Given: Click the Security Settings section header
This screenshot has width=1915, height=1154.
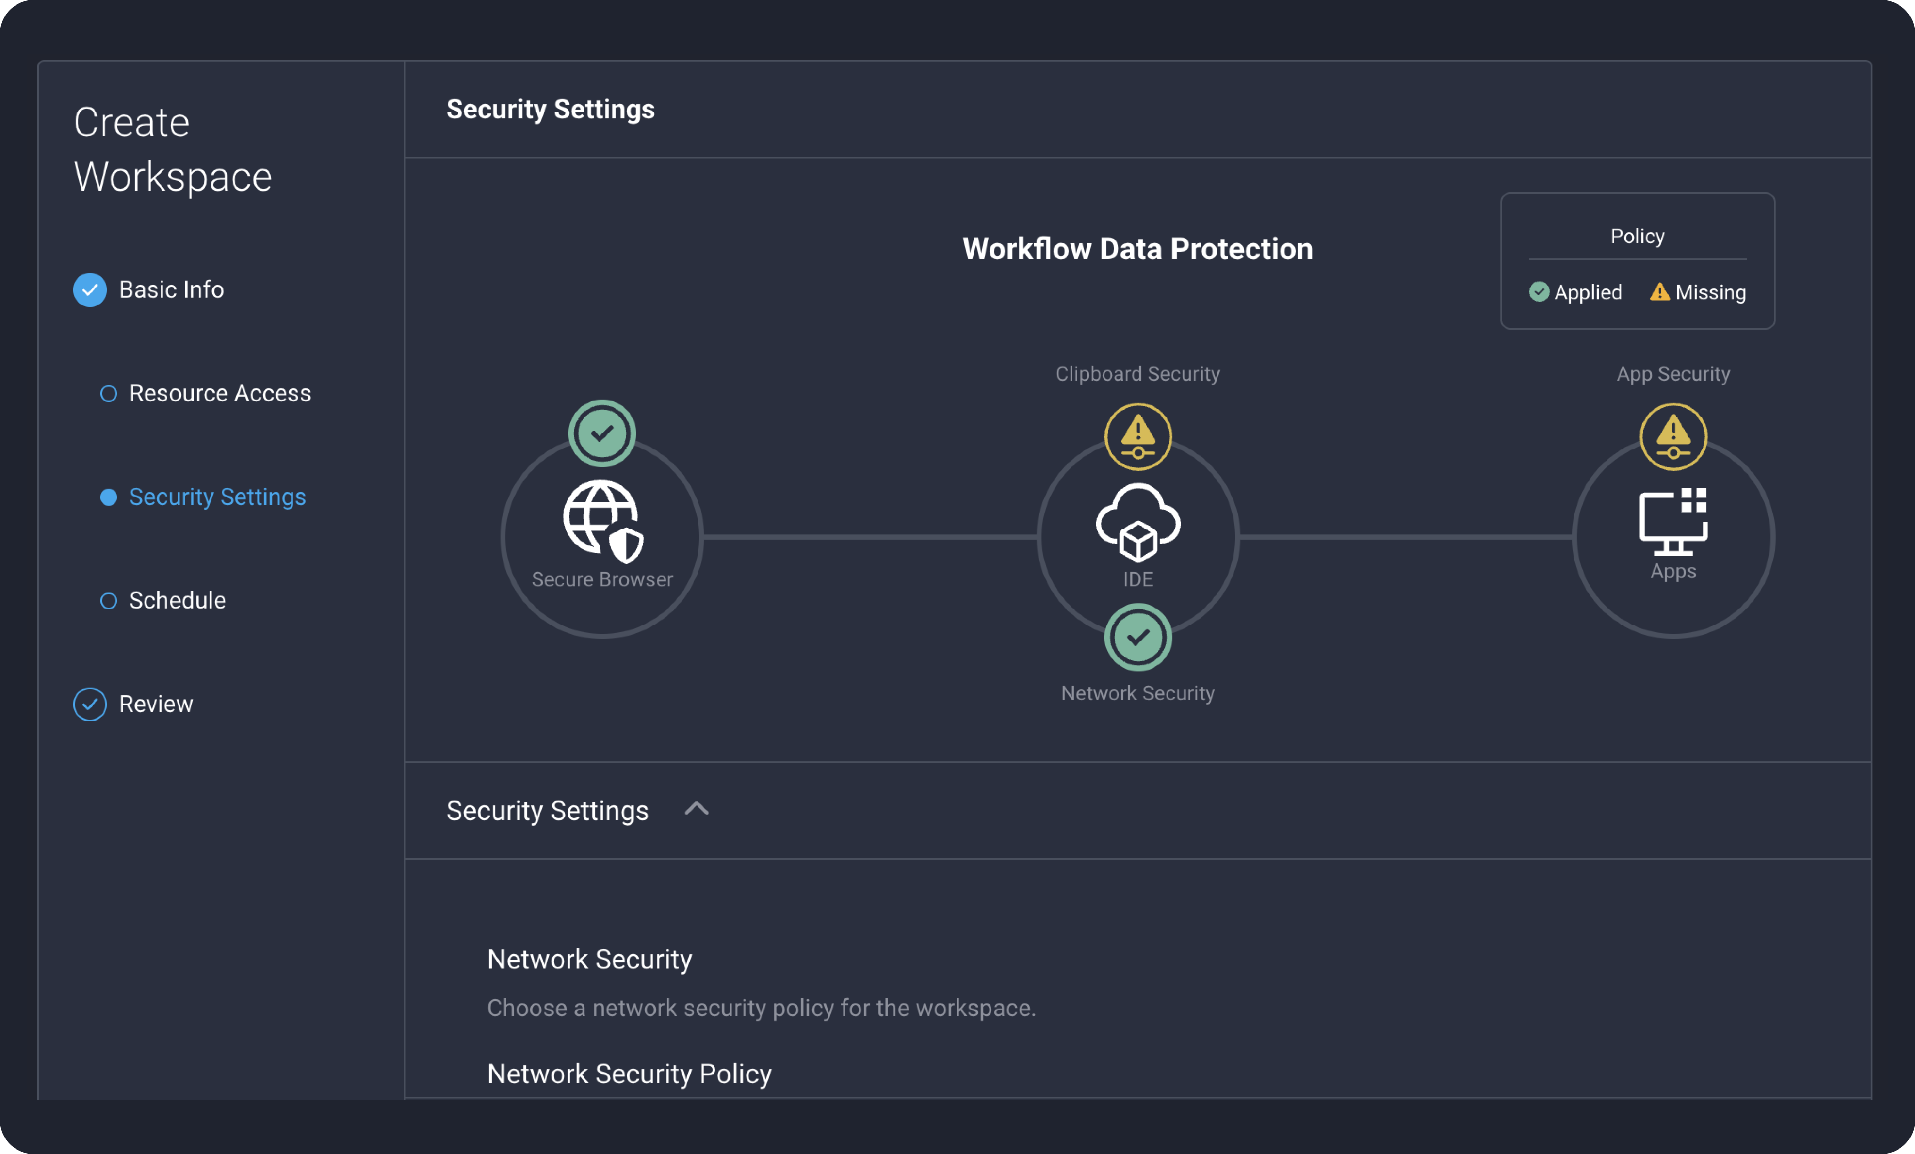Looking at the screenshot, I should coord(547,811).
